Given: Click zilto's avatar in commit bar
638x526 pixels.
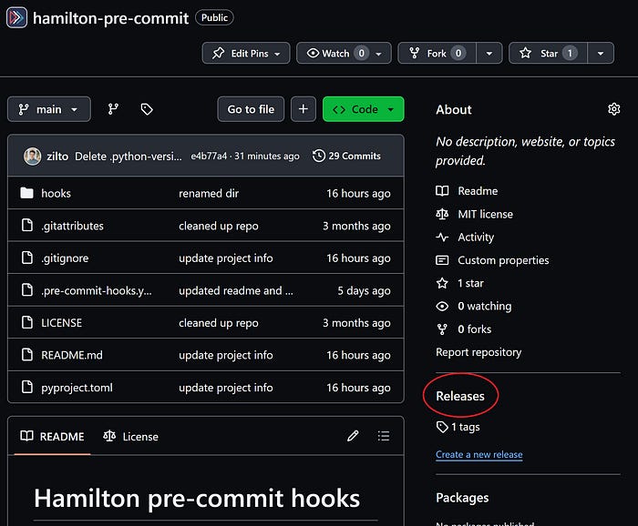Looking at the screenshot, I should [x=32, y=157].
